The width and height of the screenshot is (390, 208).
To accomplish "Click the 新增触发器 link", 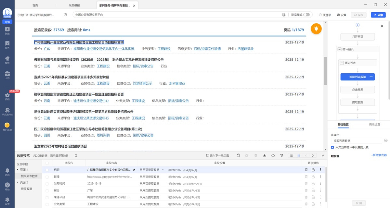I will 379,155.
